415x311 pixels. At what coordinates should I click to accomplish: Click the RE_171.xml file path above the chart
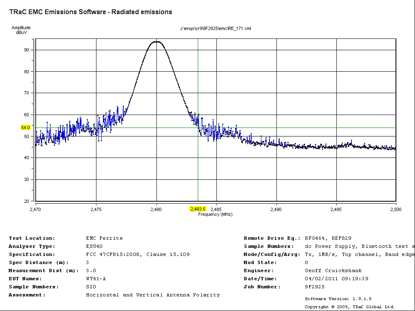216,28
